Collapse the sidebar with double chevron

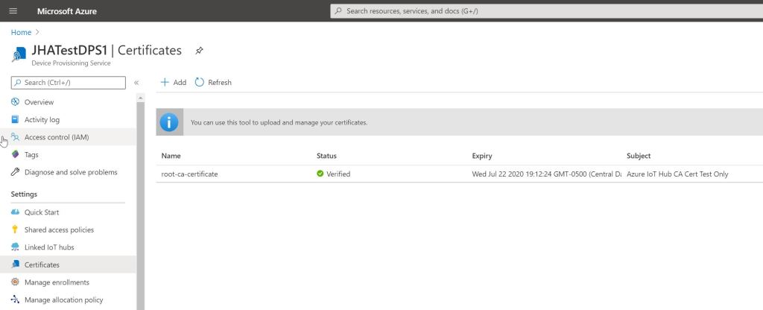pyautogui.click(x=136, y=83)
